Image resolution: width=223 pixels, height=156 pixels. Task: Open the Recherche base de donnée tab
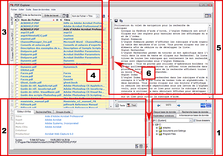point(195,112)
